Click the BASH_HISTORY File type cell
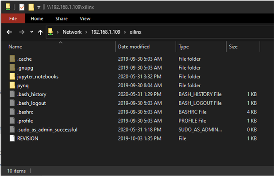Image resolution: width=274 pixels, height=176 pixels. point(200,94)
